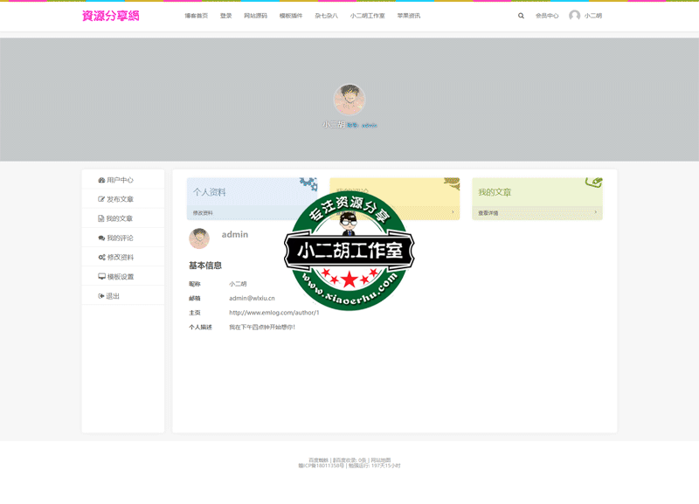Open 我的文章 via its document icon
This screenshot has width=699, height=504.
point(100,217)
